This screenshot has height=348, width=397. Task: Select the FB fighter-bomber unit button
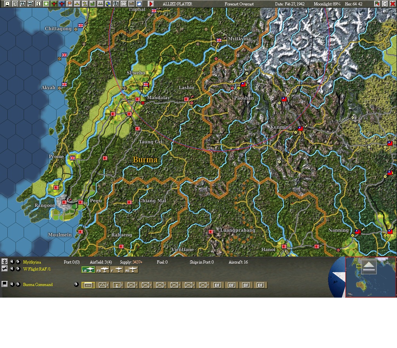click(102, 270)
